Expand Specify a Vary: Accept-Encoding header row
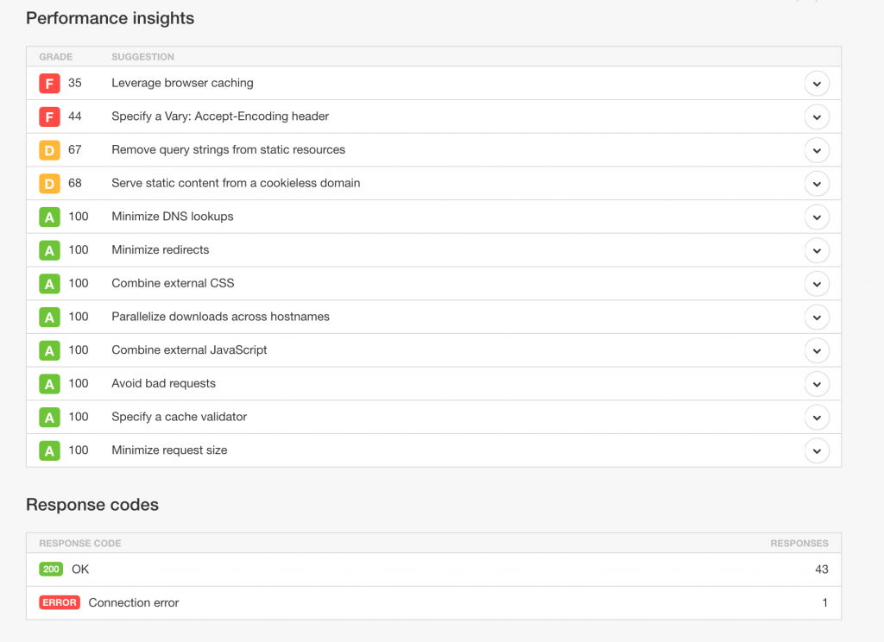884x642 pixels. 817,116
